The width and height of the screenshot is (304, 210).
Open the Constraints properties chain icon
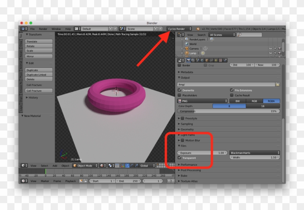click(211, 60)
